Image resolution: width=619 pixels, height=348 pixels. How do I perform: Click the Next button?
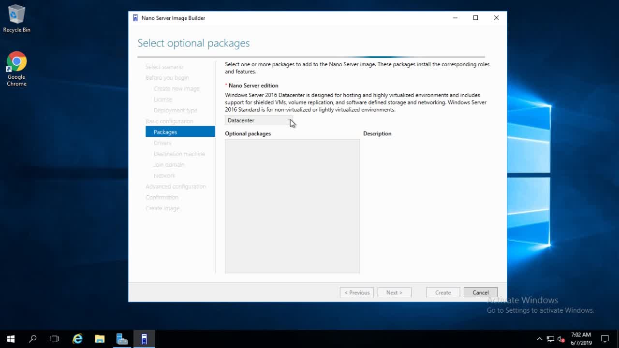point(395,292)
